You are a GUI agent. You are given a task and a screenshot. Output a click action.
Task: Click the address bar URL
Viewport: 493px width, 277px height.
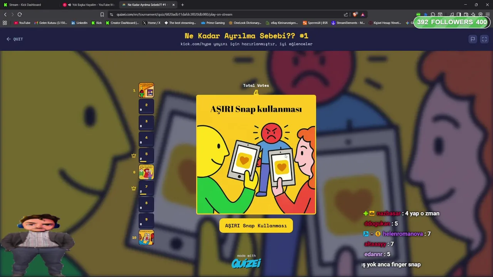pos(174,14)
